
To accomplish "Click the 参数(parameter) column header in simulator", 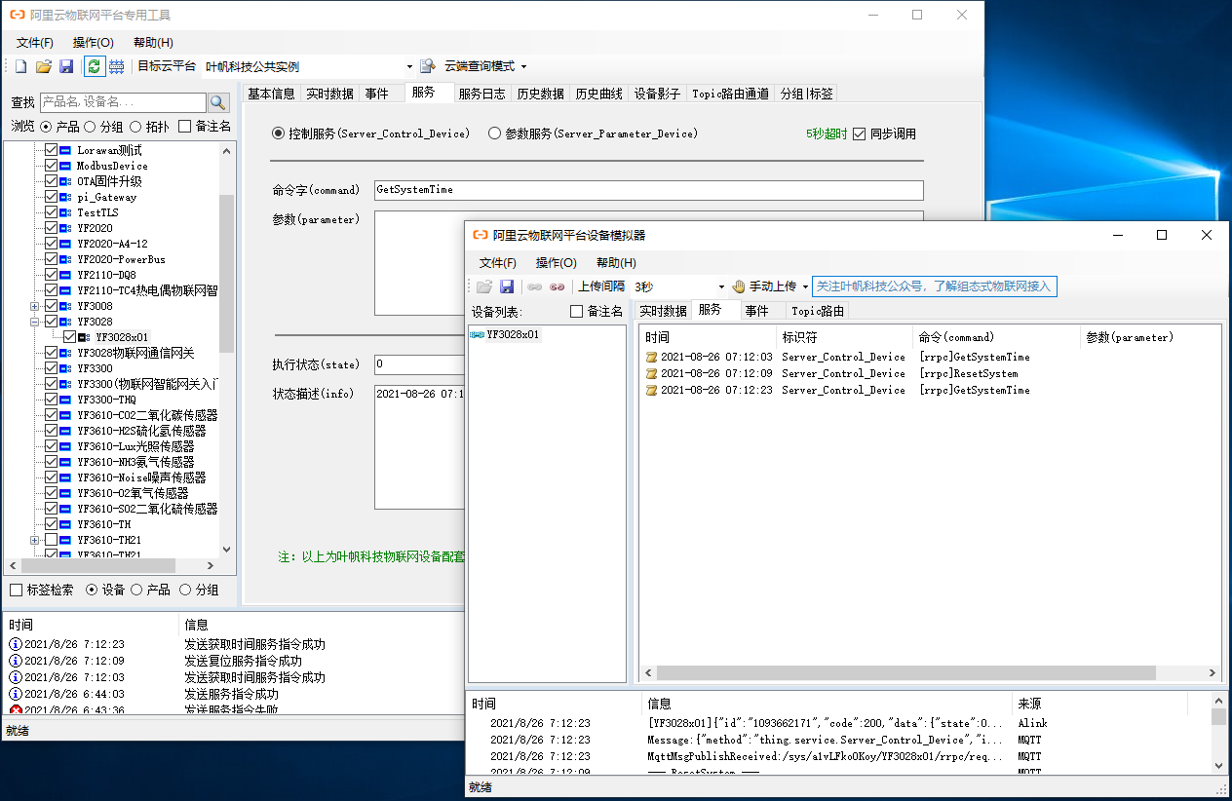I will pyautogui.click(x=1150, y=337).
